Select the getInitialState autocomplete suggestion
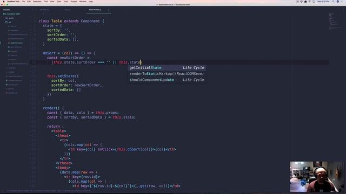Screen dimensions: 346x194 pos(167,67)
